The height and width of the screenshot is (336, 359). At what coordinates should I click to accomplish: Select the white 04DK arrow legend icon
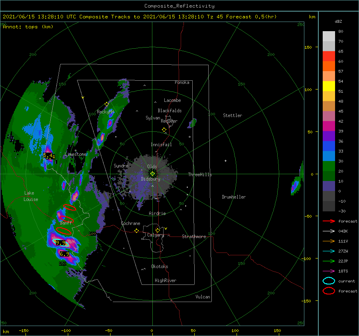329,231
